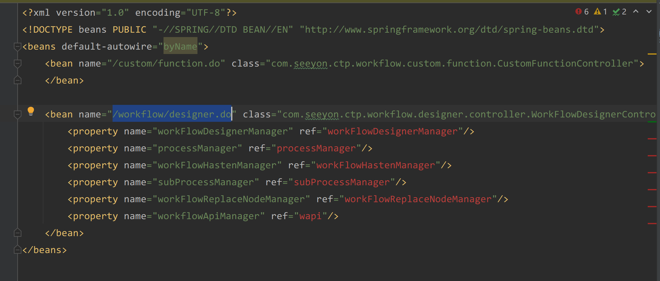This screenshot has width=660, height=281.
Task: Click the red processManager ref value
Action: tap(316, 148)
